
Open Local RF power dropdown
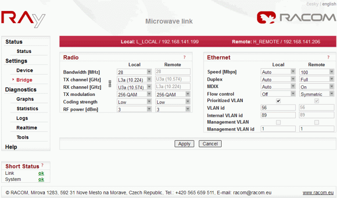point(134,109)
